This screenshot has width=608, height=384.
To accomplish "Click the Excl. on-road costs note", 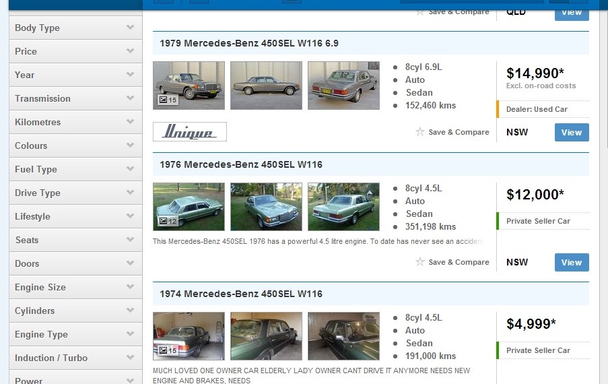I will point(541,86).
